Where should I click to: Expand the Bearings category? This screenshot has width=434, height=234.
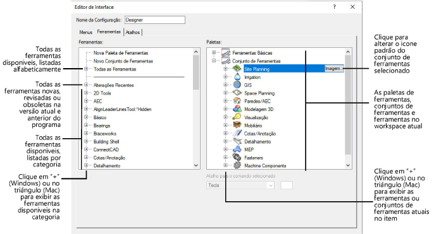[x=86, y=125]
